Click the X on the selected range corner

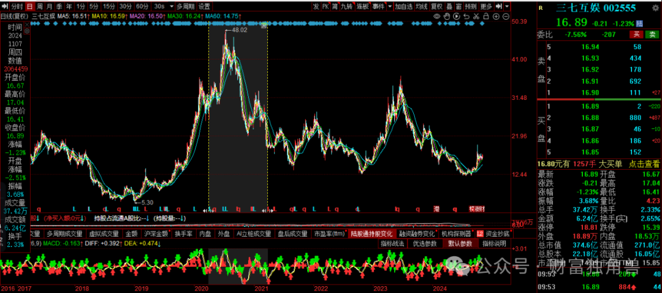[264, 26]
